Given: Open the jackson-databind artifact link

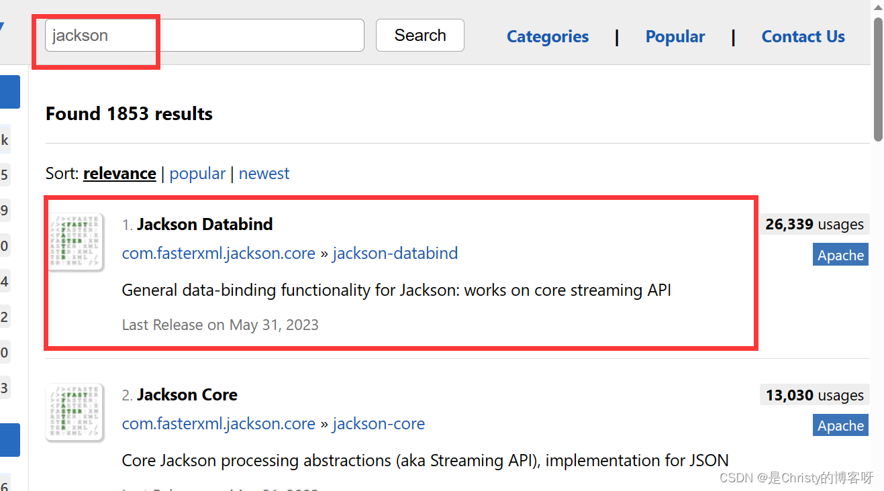Looking at the screenshot, I should (395, 254).
